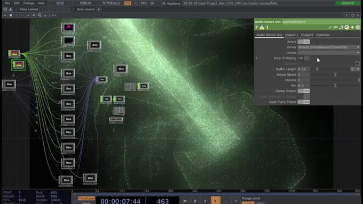Open the operator help question mark icon

tap(257, 28)
